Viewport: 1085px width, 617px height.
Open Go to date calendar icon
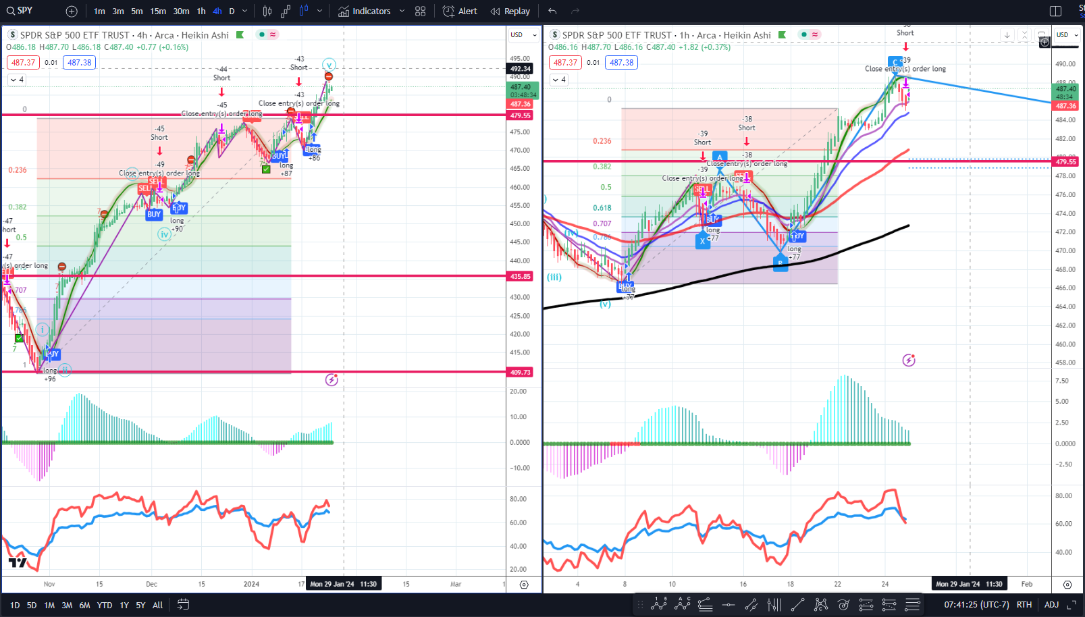(183, 605)
